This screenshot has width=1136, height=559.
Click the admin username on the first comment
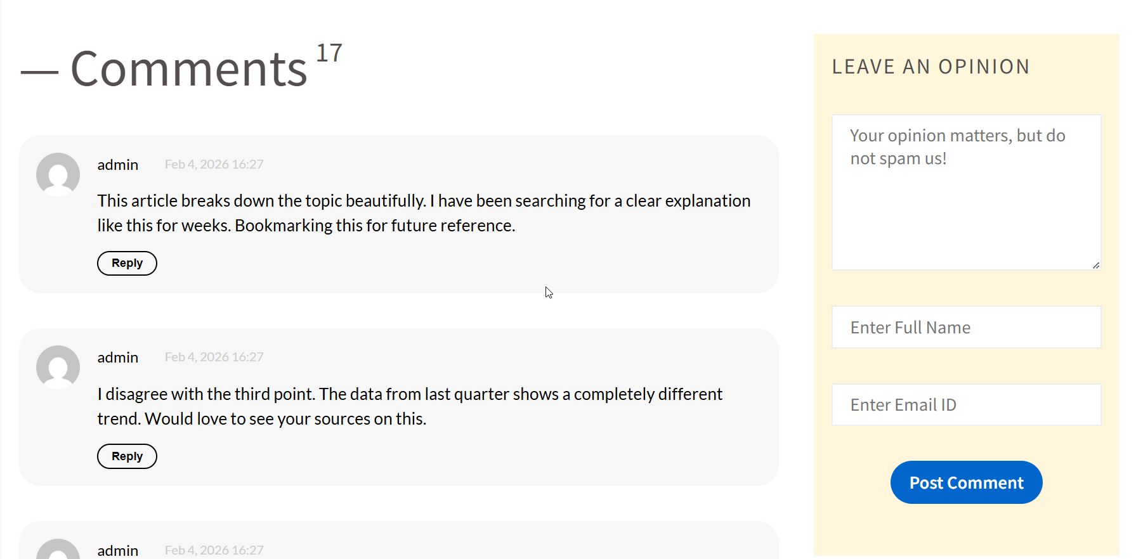click(118, 165)
